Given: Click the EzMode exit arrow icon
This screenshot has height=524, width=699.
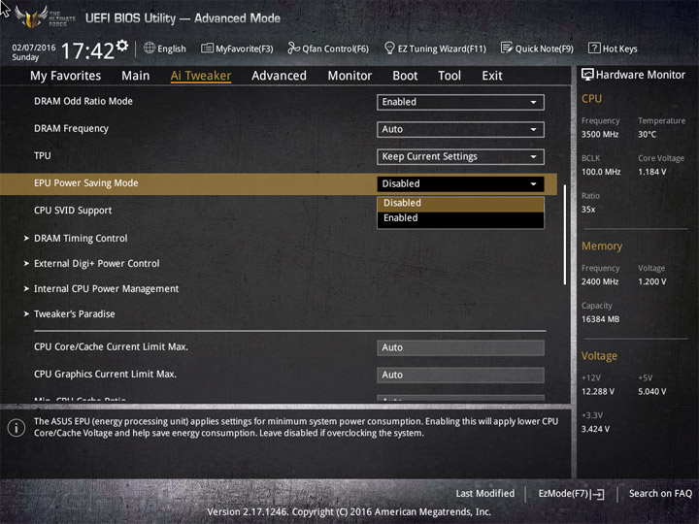Looking at the screenshot, I should click(x=598, y=494).
